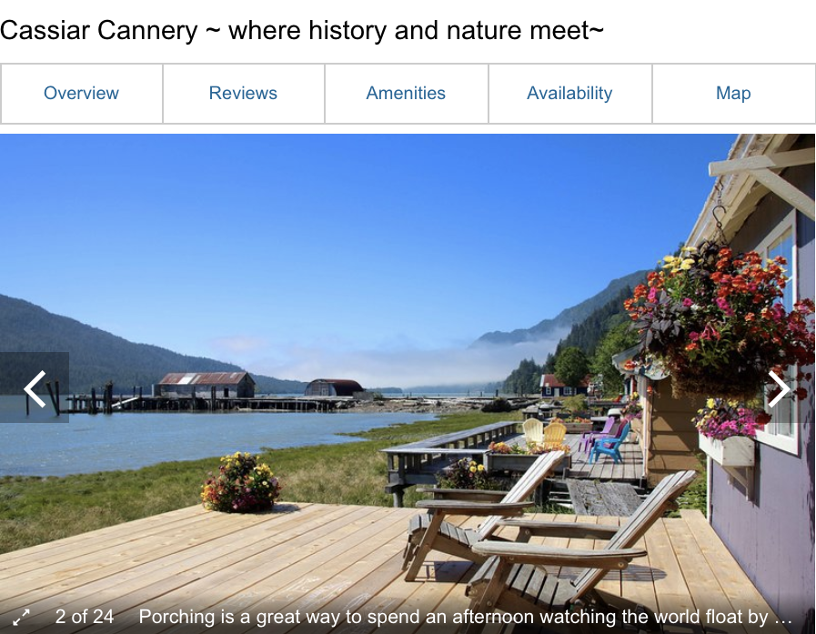The height and width of the screenshot is (634, 816).
Task: Advance to the next photo arrow
Action: (779, 387)
